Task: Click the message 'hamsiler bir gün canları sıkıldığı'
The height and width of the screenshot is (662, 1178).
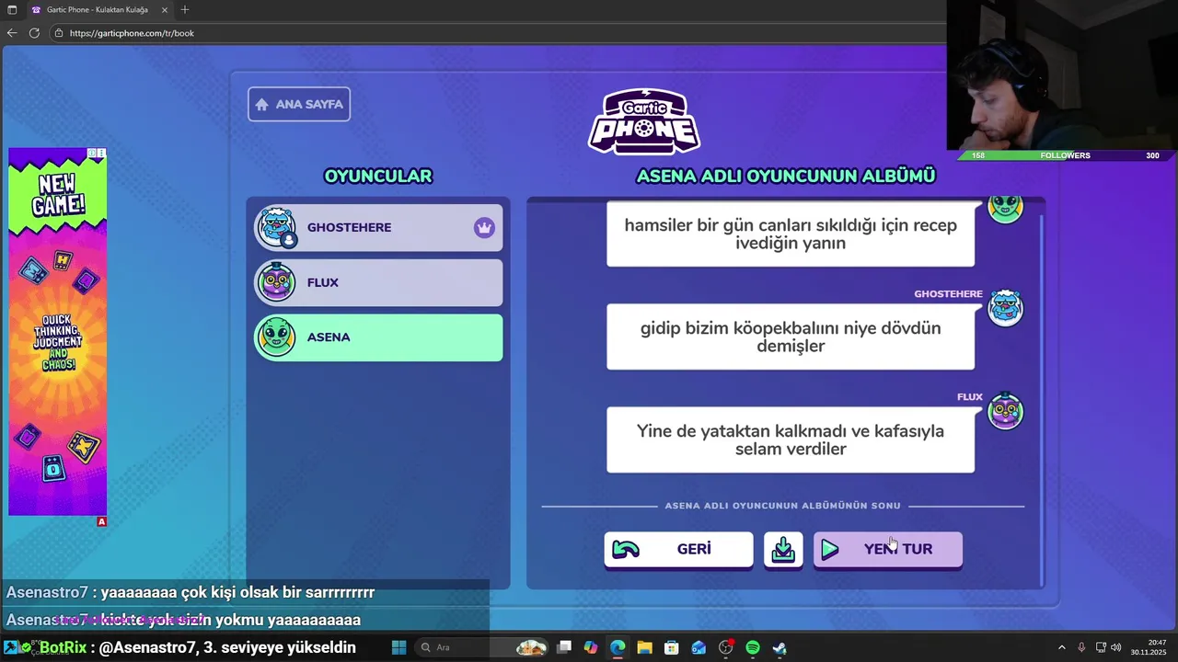Action: tap(791, 234)
